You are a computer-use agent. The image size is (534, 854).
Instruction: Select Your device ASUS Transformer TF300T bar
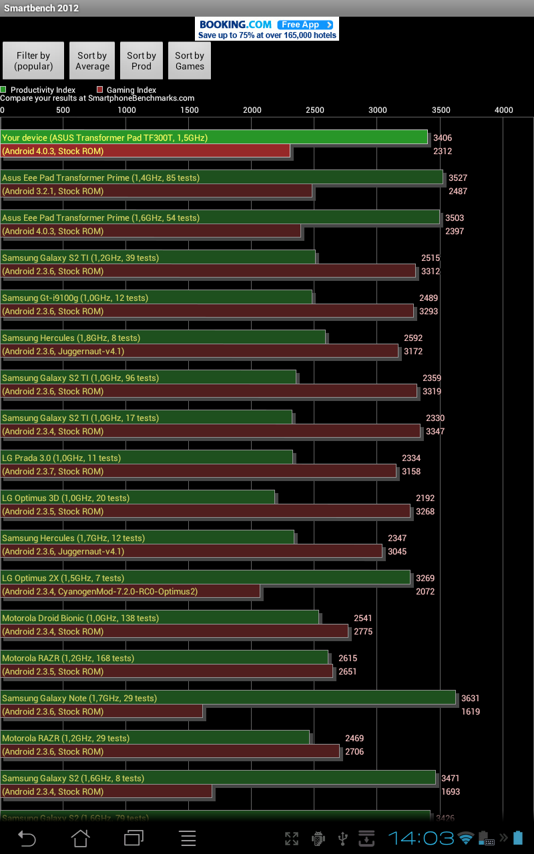tap(214, 137)
